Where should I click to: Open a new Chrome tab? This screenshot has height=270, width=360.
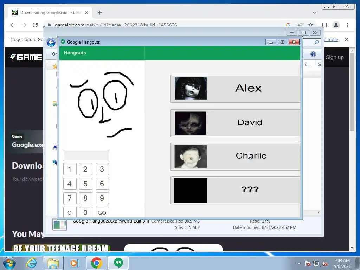coord(99,13)
